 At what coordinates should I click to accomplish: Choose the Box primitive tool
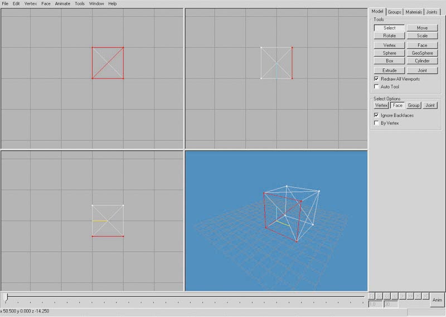[389, 61]
